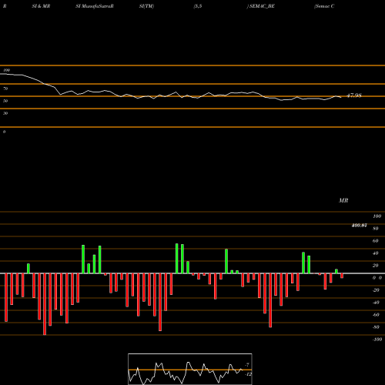Click the '(Semac C' company name text

pyautogui.click(x=324, y=6)
